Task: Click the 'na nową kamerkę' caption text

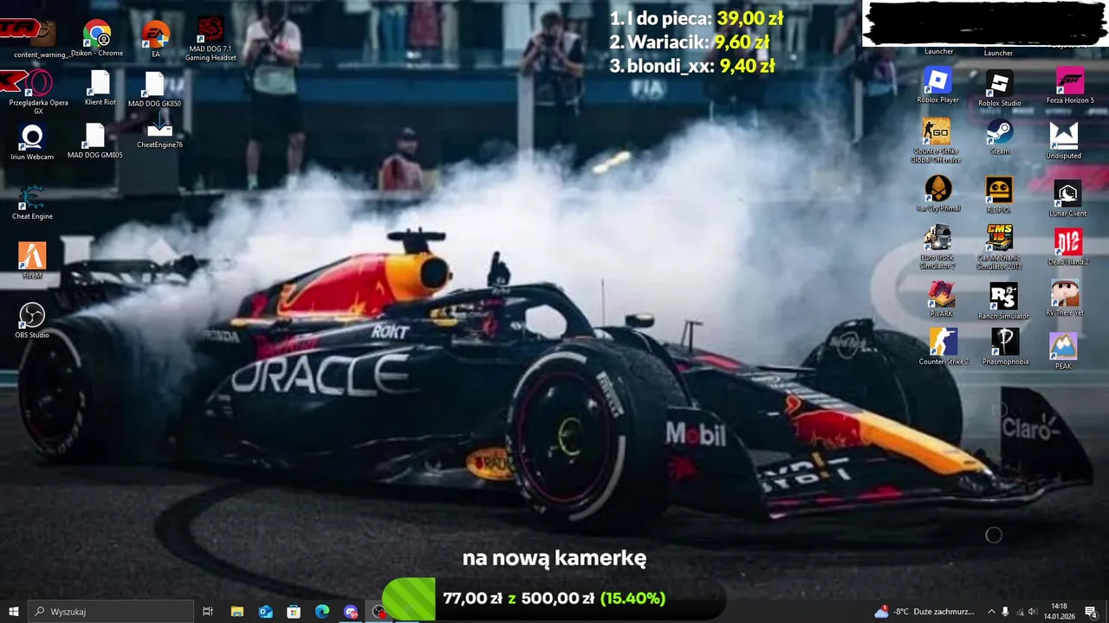Action: point(554,558)
